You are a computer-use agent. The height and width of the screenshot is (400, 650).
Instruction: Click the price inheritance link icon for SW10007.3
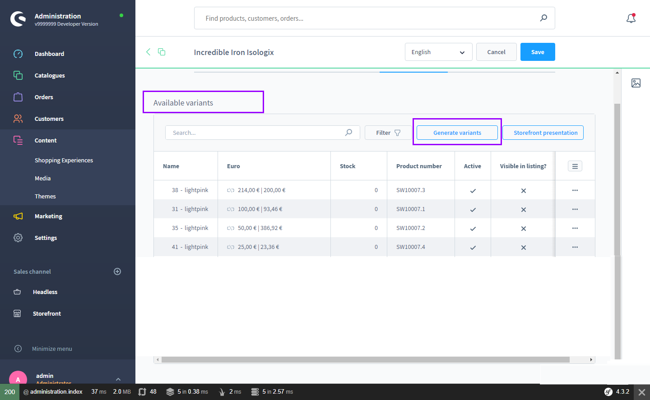[x=231, y=190]
